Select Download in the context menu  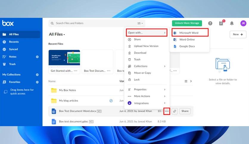click(147, 53)
